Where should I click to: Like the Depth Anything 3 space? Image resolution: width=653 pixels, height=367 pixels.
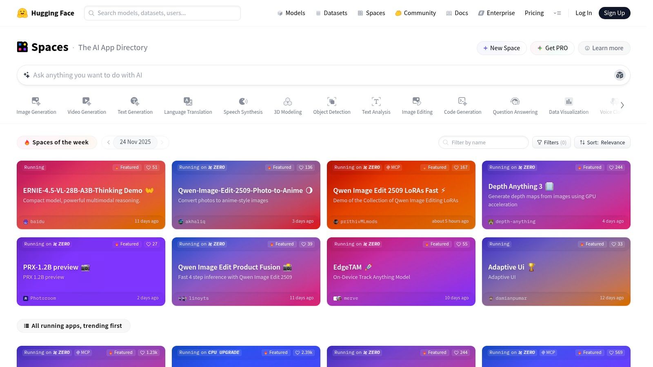coord(615,168)
